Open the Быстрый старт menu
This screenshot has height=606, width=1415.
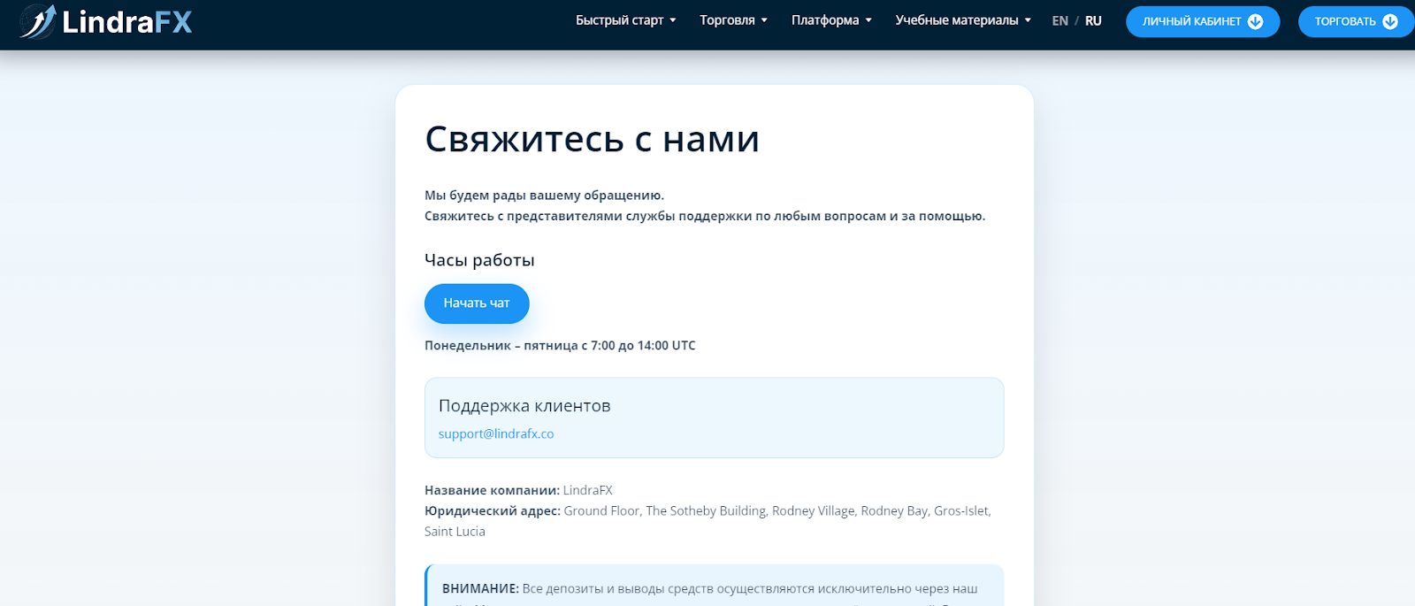(625, 20)
